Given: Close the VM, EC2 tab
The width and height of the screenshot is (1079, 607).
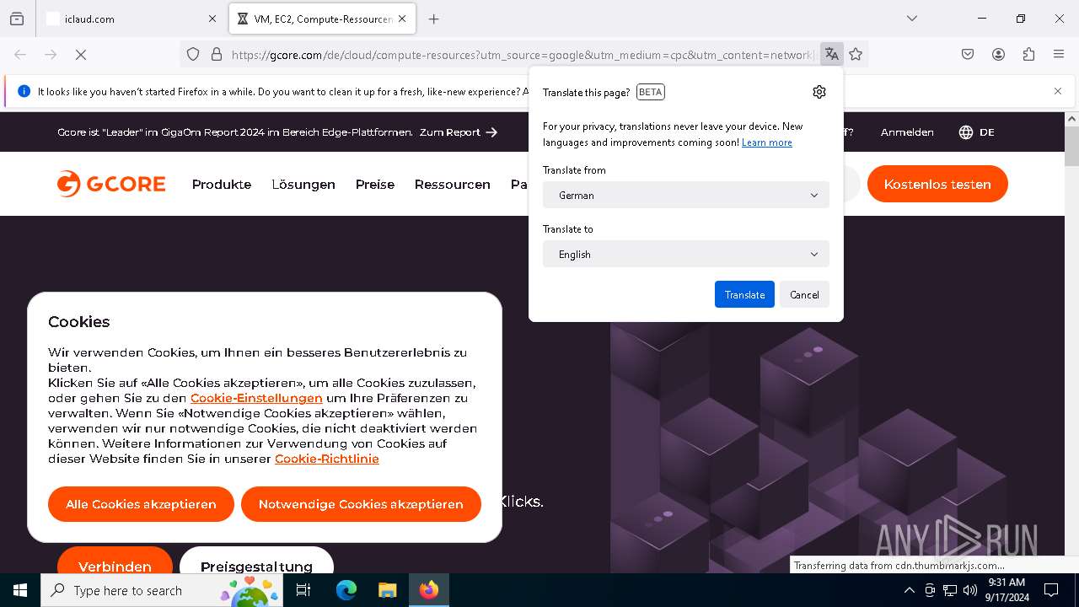Looking at the screenshot, I should (x=402, y=19).
